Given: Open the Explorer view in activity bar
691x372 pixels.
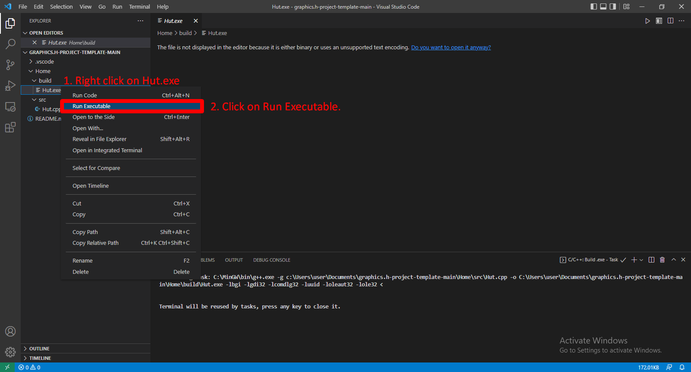Looking at the screenshot, I should (x=10, y=23).
